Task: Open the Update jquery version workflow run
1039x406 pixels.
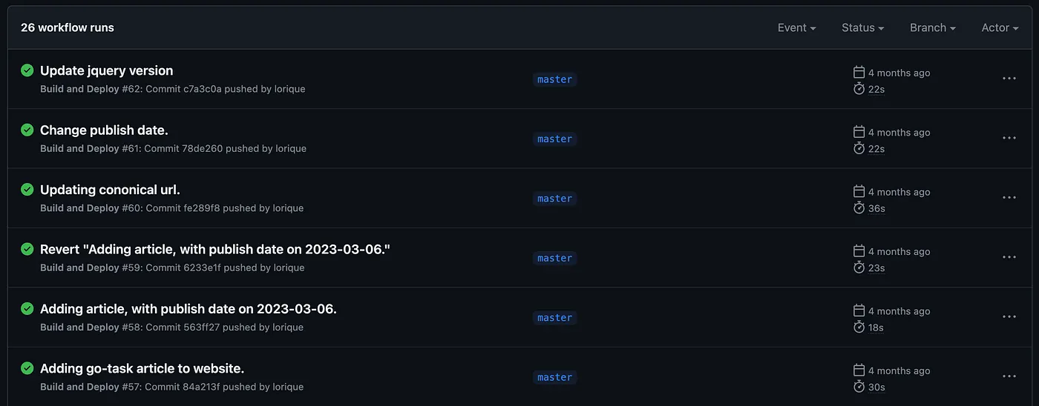Action: (106, 70)
